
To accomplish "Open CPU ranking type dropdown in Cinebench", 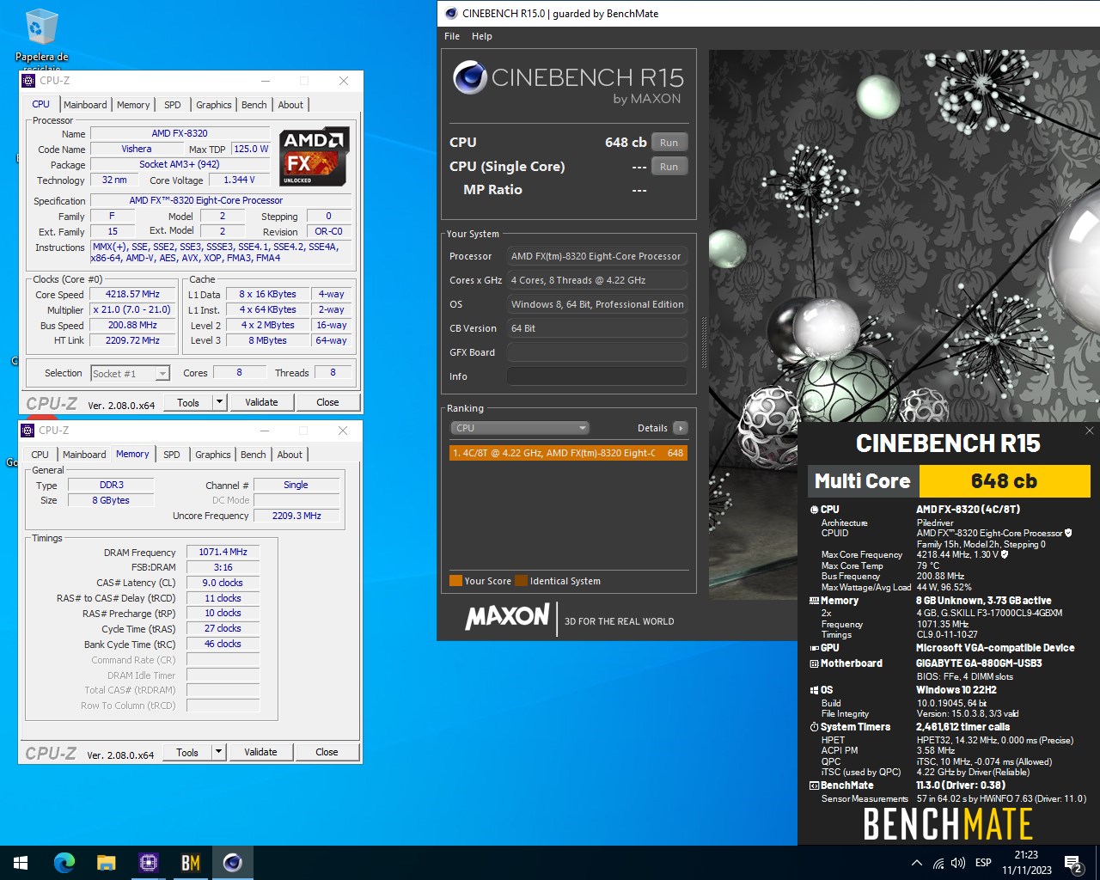I will pos(520,428).
